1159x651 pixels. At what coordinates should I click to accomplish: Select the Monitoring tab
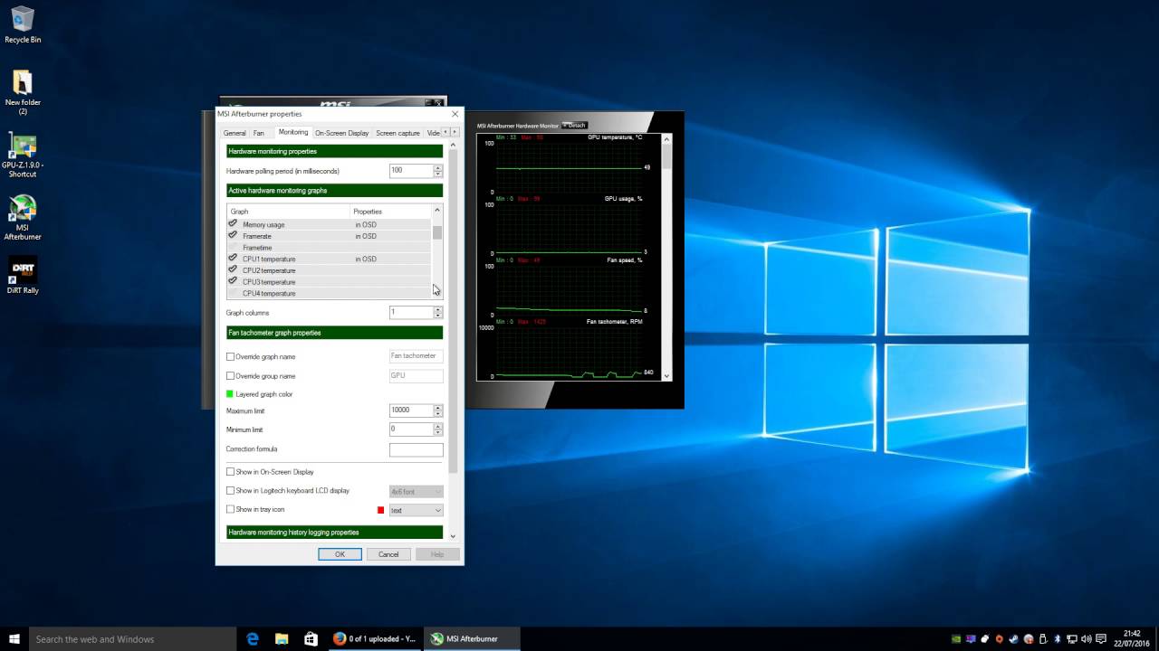pyautogui.click(x=293, y=132)
